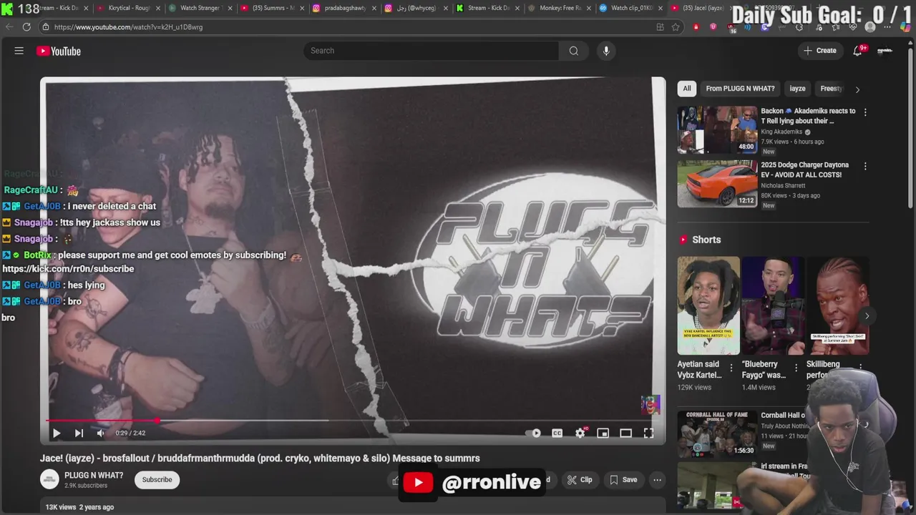This screenshot has height=515, width=916.
Task: Clip this video
Action: point(580,479)
